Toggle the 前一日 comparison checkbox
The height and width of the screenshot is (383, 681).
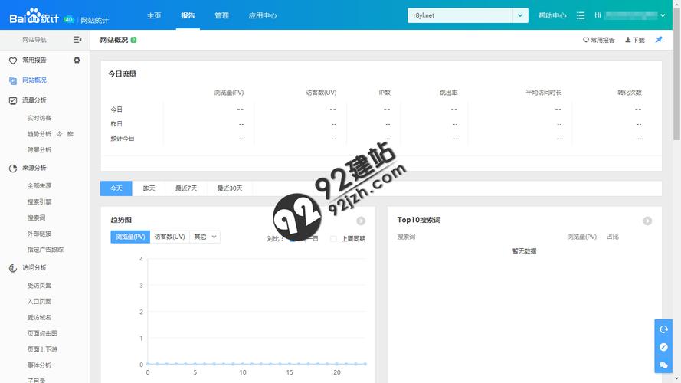pyautogui.click(x=293, y=238)
